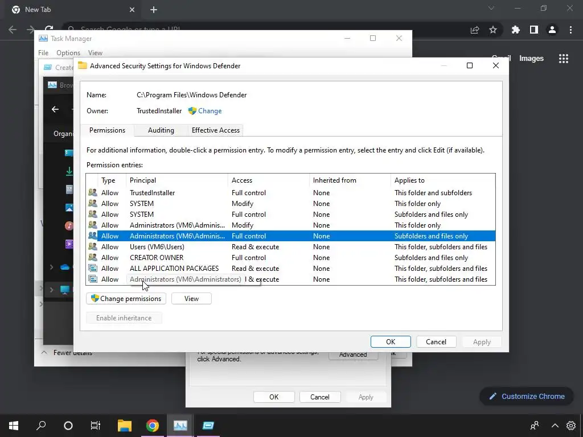Open Google apps grid icon
The image size is (583, 437).
click(x=564, y=59)
